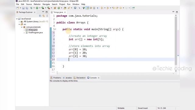This screenshot has height=110, width=195.
Task: Click the New Java Package icon
Action: pos(55,8)
